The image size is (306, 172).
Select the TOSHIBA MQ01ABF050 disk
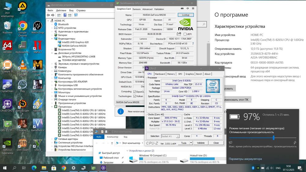(x=74, y=60)
